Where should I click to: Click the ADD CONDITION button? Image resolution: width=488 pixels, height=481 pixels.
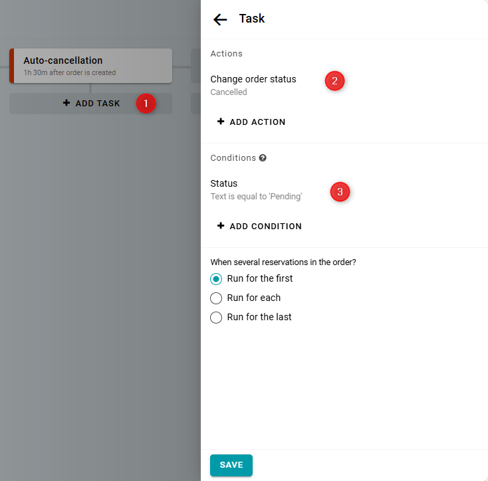(259, 227)
